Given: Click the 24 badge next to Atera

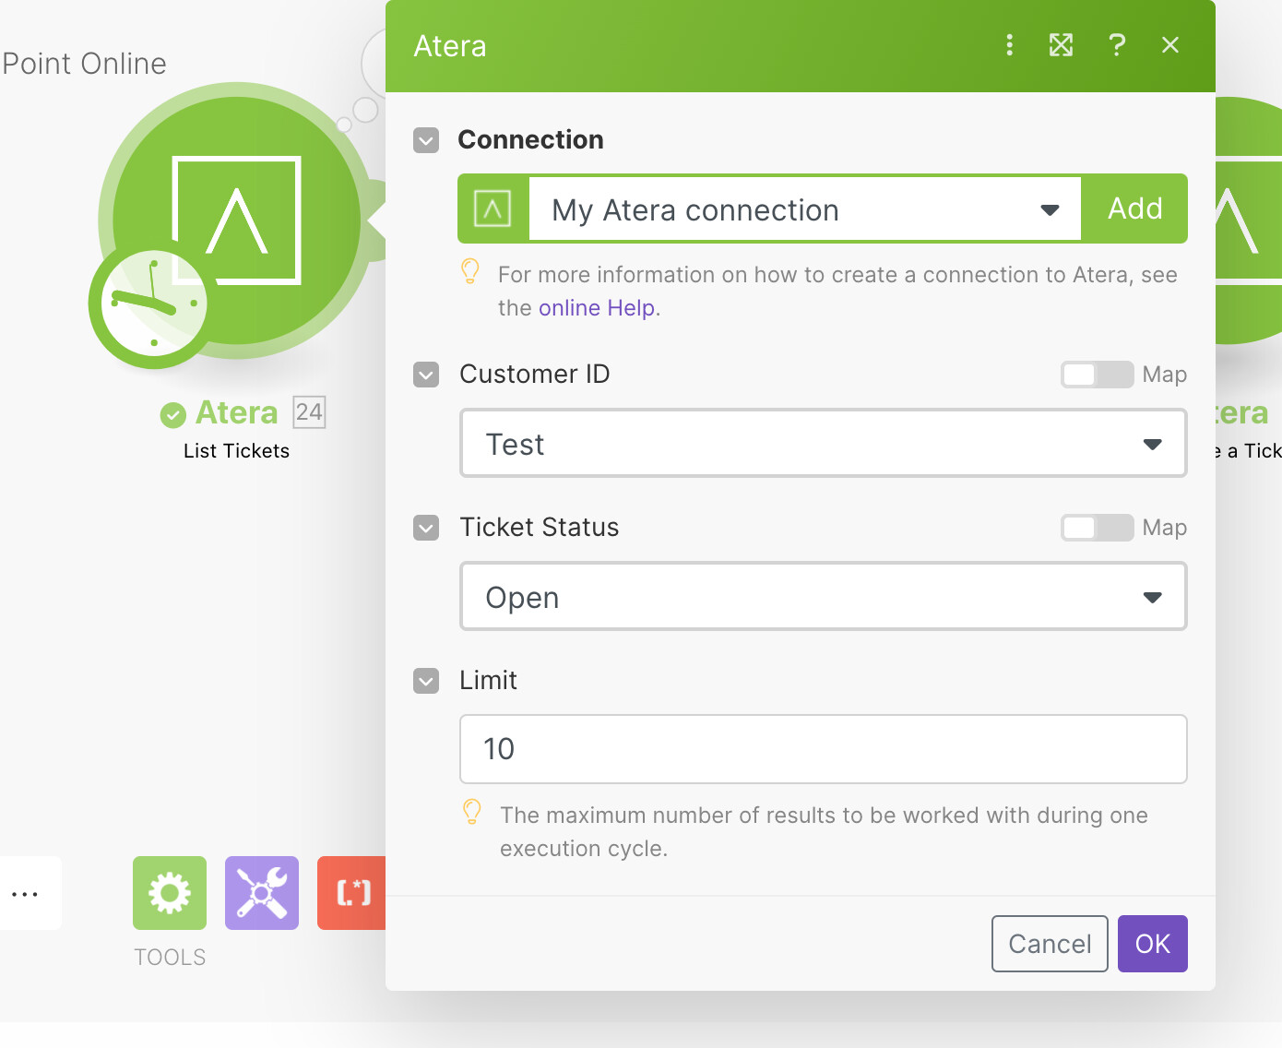Looking at the screenshot, I should [x=309, y=411].
